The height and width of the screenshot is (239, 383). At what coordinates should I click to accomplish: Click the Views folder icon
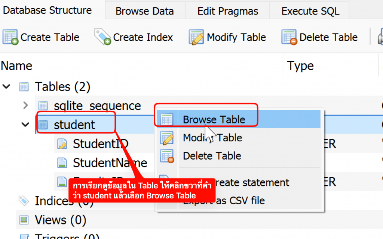[x=24, y=220]
